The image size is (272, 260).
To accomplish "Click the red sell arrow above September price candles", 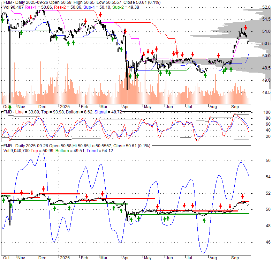I will [245, 28].
